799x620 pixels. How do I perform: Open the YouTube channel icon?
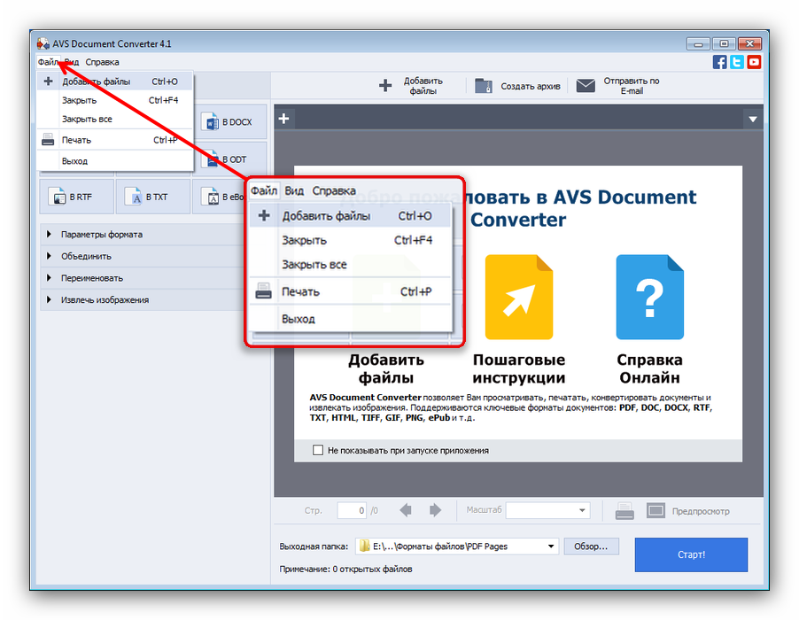754,62
